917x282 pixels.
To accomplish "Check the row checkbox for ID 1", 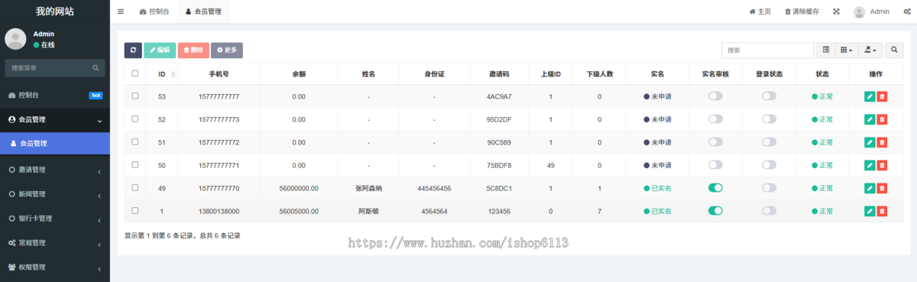I will tap(135, 211).
